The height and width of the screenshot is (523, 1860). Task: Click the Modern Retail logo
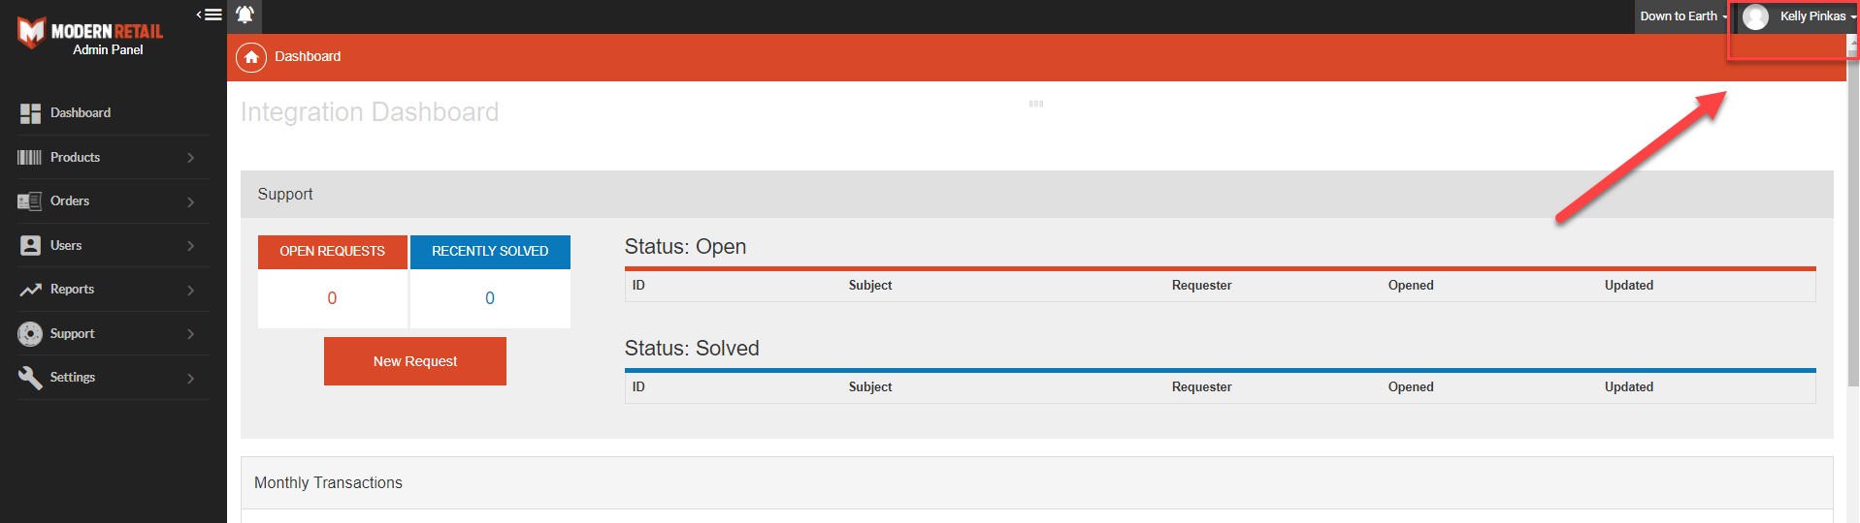[x=89, y=35]
